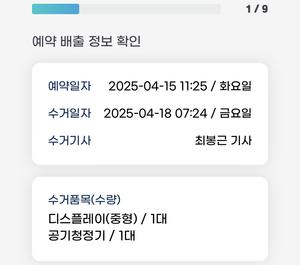Tap the 수거품목(수량) section label
This screenshot has width=300, height=265.
click(x=85, y=200)
